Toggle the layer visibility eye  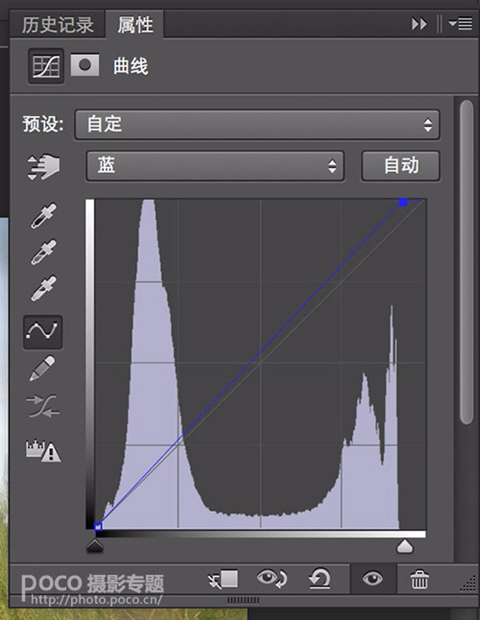point(373,579)
